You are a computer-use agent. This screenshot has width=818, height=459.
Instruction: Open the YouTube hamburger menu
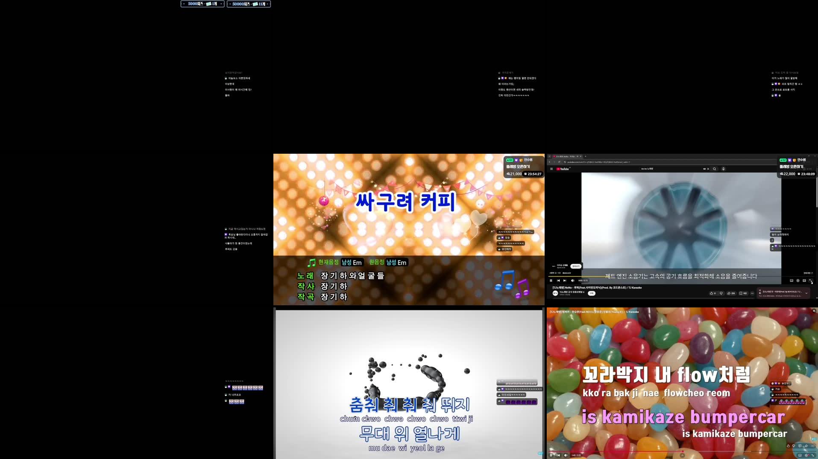coord(551,168)
